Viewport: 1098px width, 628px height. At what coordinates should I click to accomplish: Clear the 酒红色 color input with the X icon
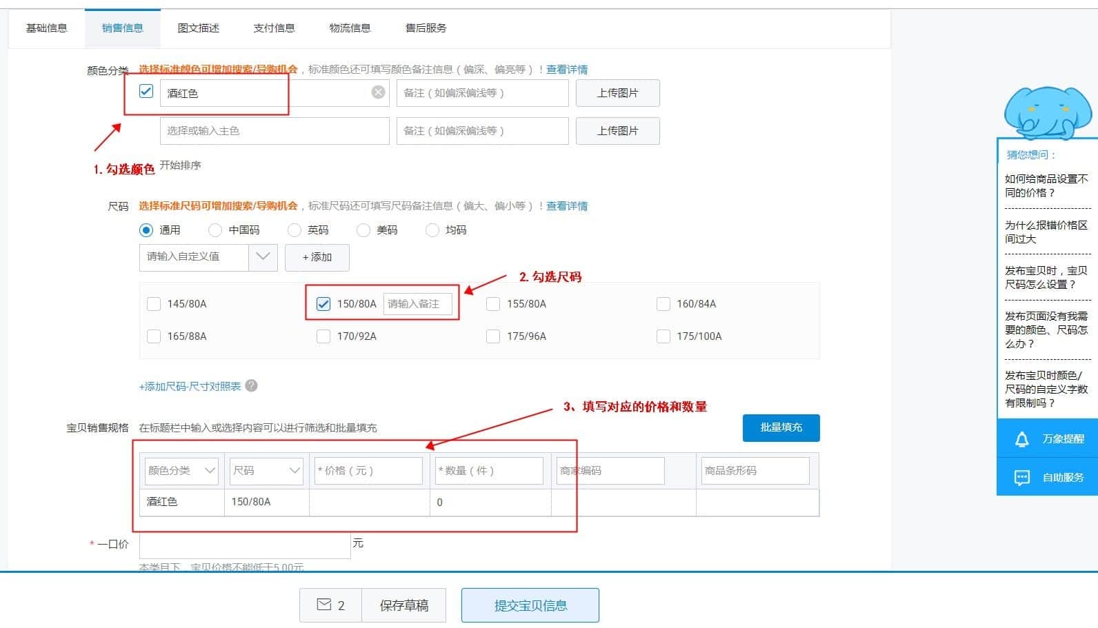pyautogui.click(x=378, y=92)
